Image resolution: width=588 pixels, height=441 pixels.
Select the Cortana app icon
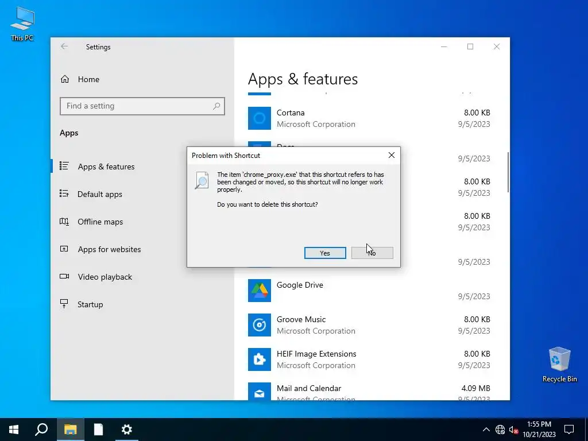(260, 118)
